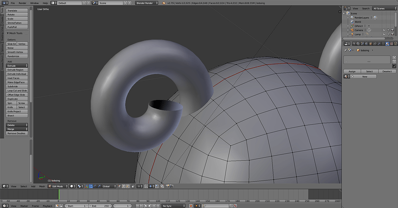The width and height of the screenshot is (398, 208).
Task: Open the Texture properties tab icon
Action: click(x=391, y=44)
